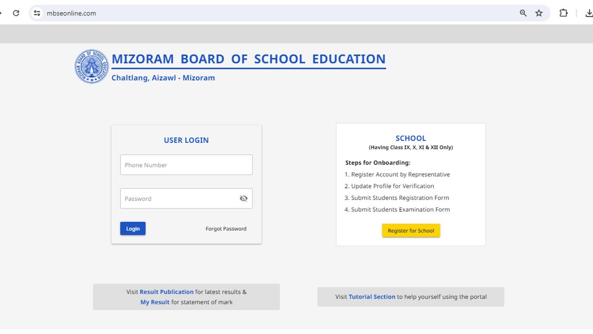Open site information icon in address bar
Viewport: 593px width, 334px height.
(37, 13)
